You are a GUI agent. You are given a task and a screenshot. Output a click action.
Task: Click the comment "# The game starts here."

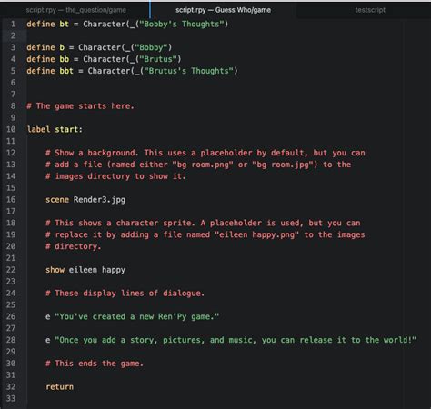[80, 106]
